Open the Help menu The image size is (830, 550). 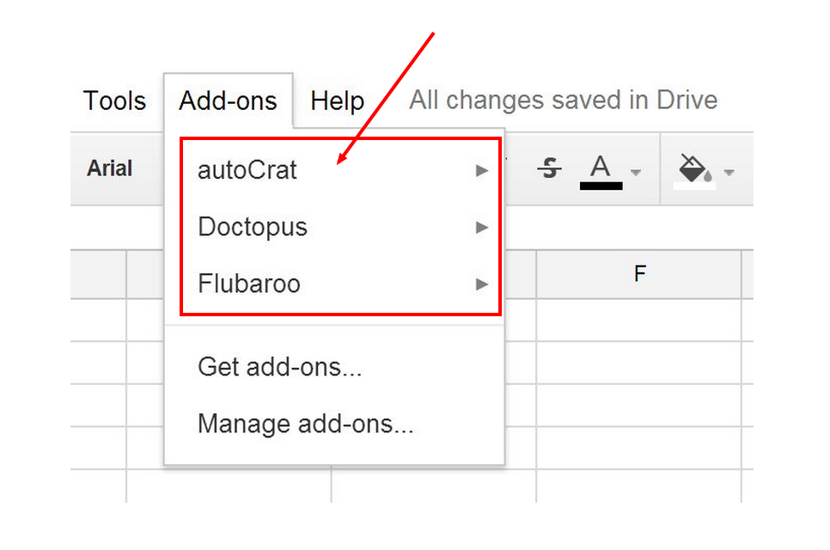(337, 100)
